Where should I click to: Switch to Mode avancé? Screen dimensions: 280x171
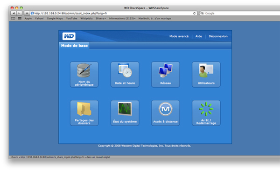click(179, 36)
